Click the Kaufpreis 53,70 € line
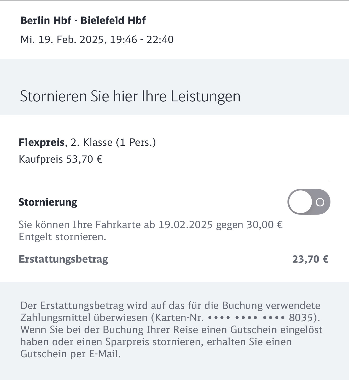 pos(60,159)
